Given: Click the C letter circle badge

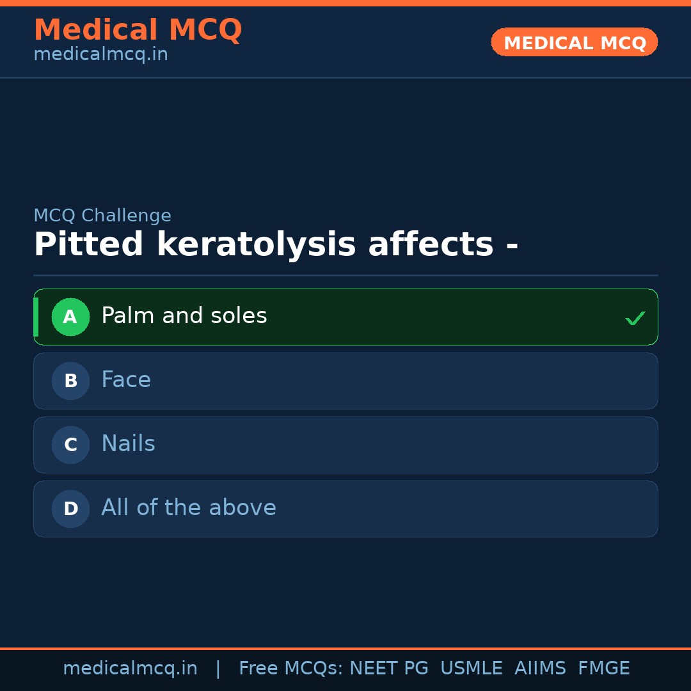Looking at the screenshot, I should [x=70, y=445].
